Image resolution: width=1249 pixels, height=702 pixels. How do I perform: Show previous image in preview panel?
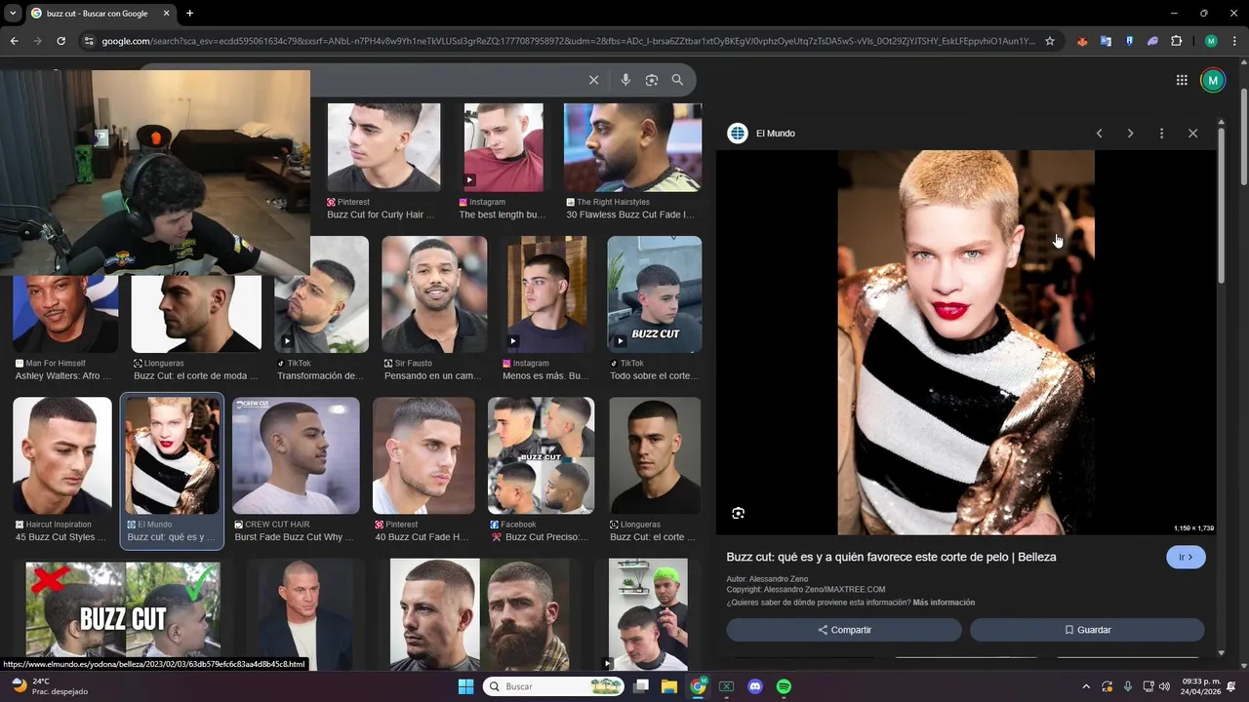point(1099,133)
